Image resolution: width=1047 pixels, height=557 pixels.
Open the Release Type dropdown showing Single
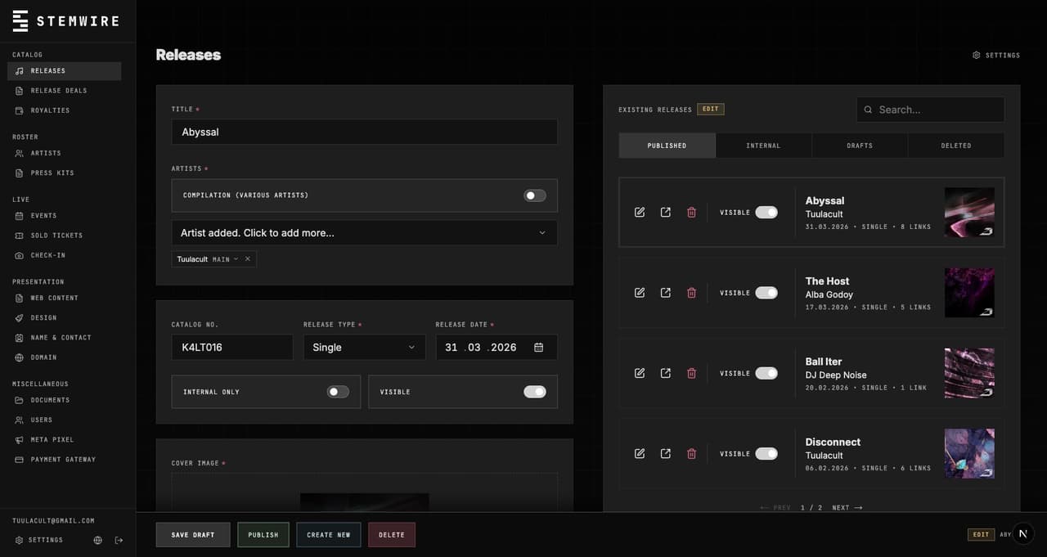click(364, 347)
